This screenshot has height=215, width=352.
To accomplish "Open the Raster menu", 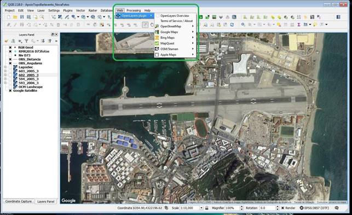I will (93, 10).
